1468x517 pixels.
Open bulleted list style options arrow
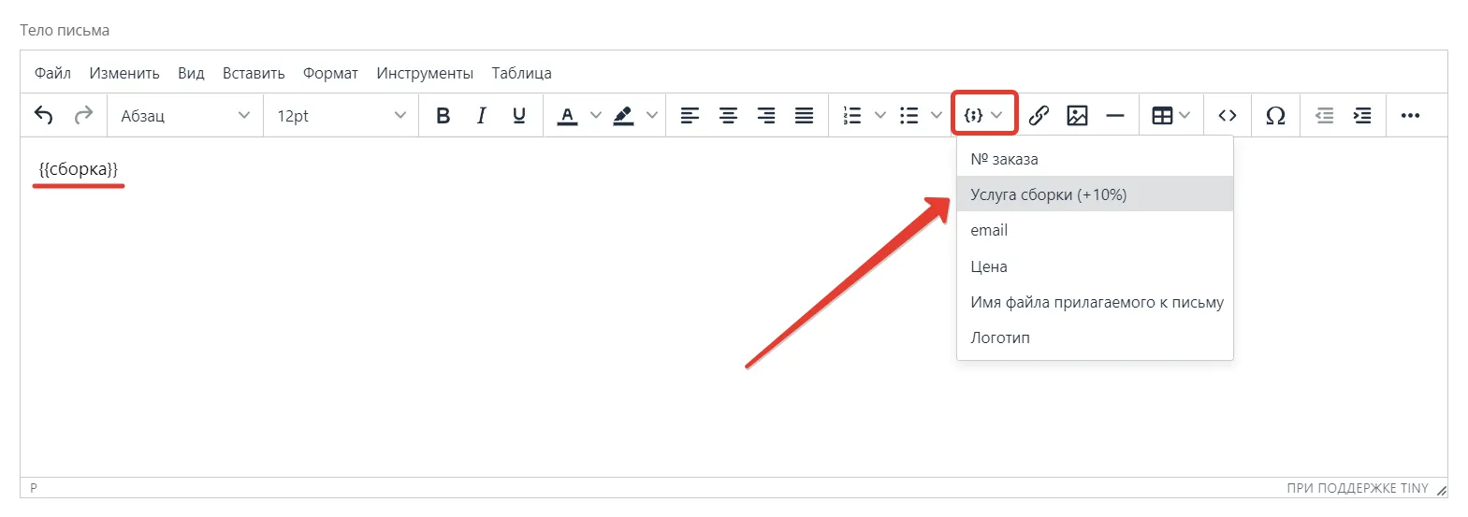937,115
